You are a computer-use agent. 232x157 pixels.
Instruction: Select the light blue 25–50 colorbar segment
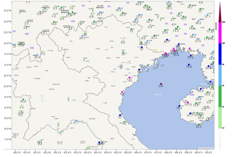pos(220,75)
